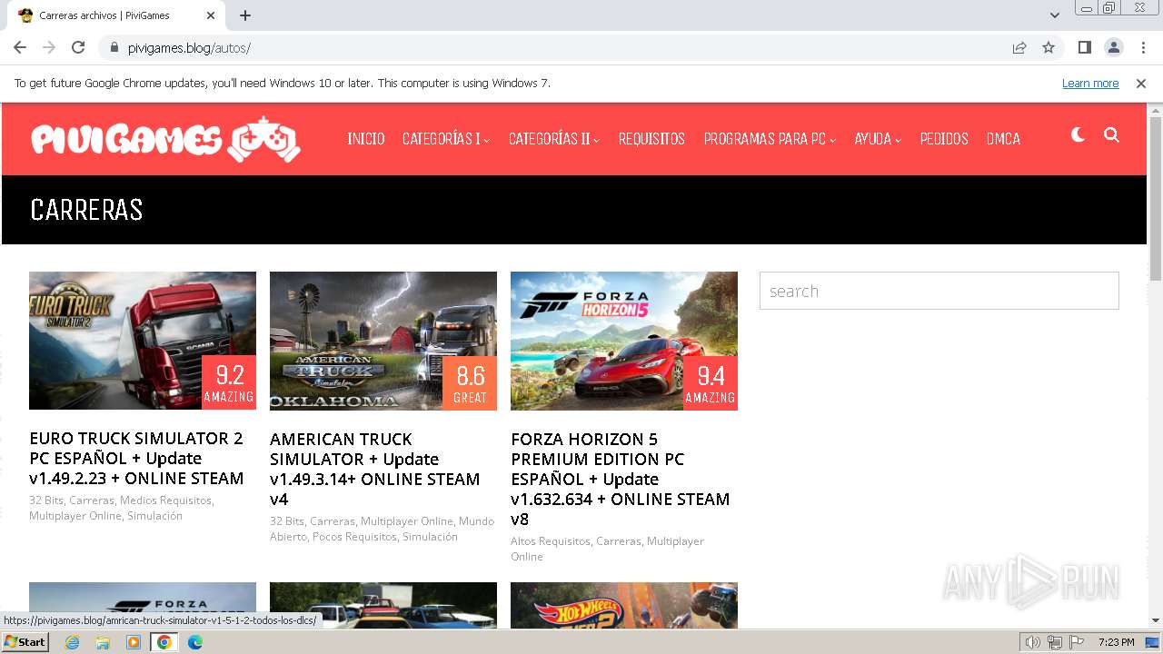Open Euro Truck Simulator 2 thumbnail
This screenshot has height=654, width=1163.
(x=143, y=341)
